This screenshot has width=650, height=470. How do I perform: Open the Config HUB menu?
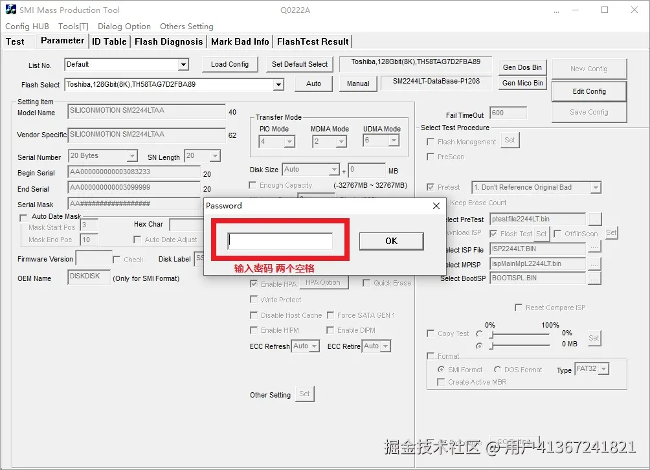(27, 26)
